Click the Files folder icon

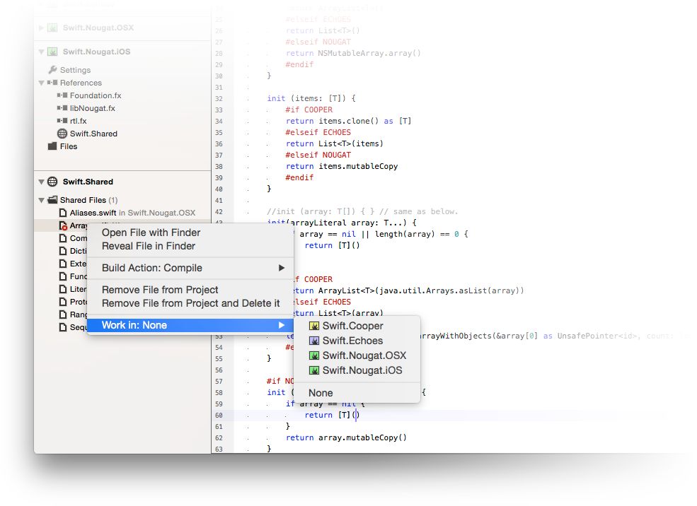coord(52,146)
